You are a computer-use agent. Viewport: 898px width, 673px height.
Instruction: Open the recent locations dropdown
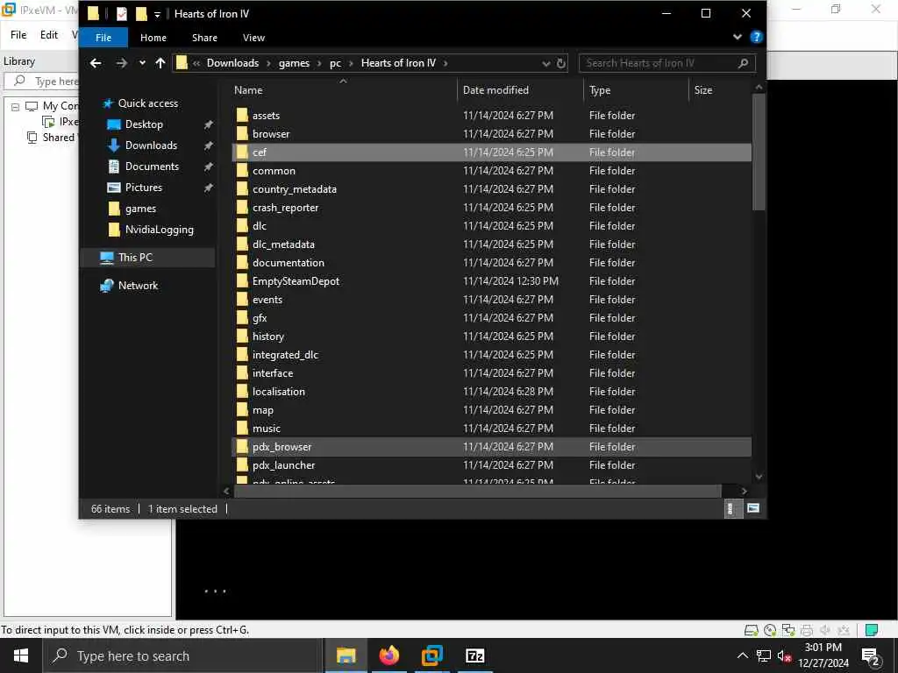coord(142,63)
